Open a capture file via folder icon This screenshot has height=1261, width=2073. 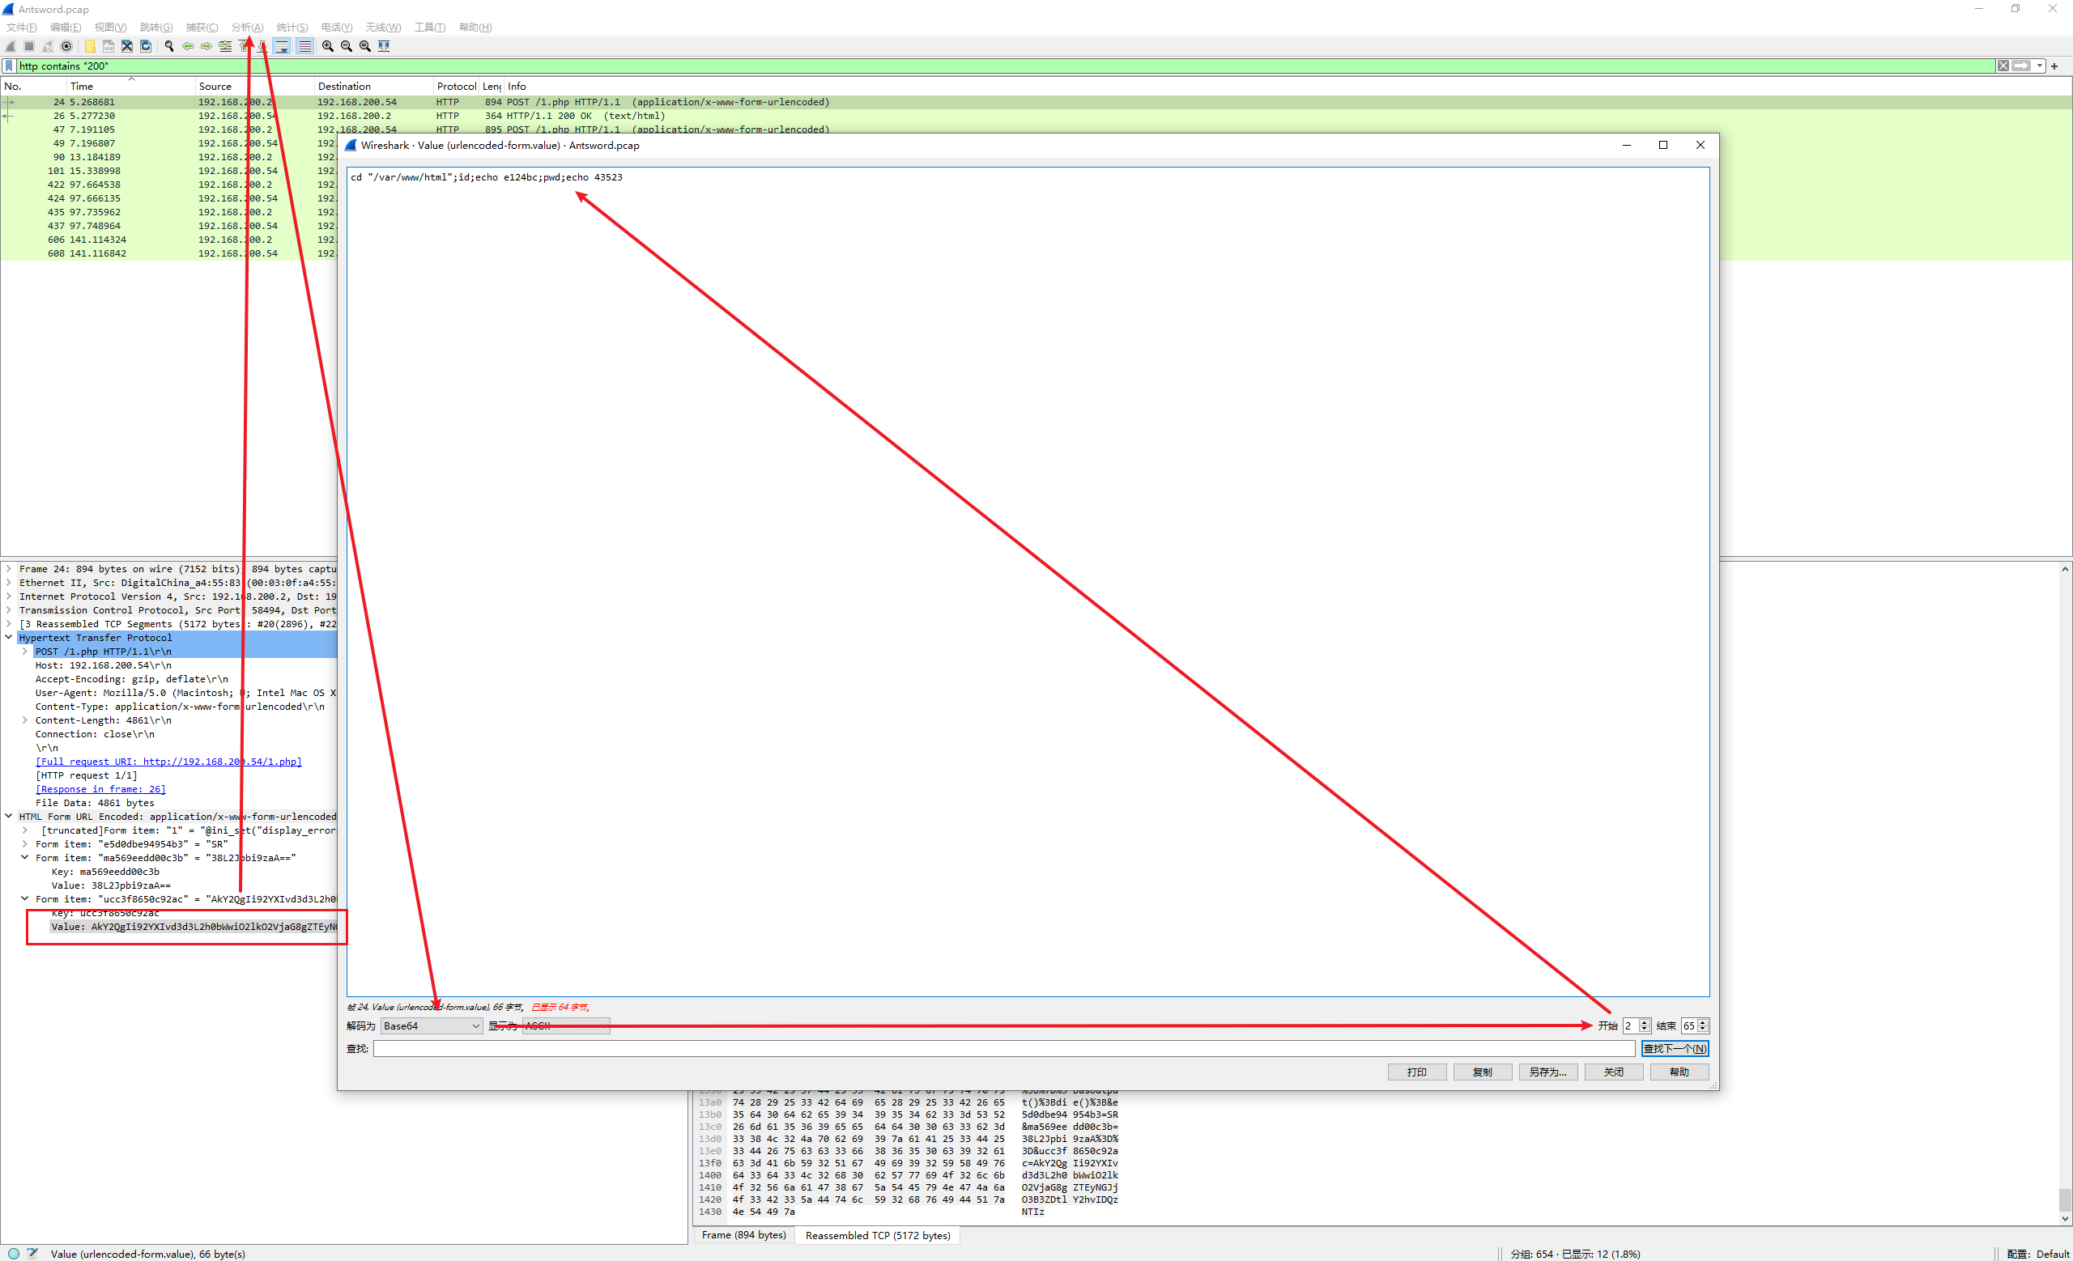click(89, 46)
